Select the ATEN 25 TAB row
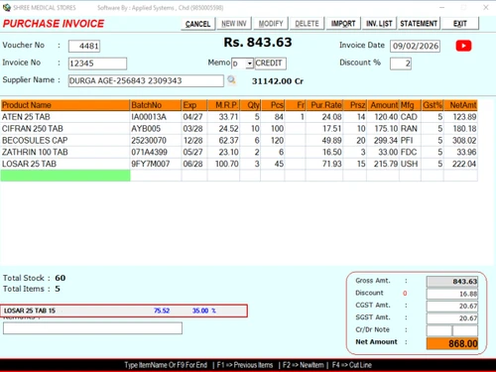The width and height of the screenshot is (496, 372). [x=239, y=117]
